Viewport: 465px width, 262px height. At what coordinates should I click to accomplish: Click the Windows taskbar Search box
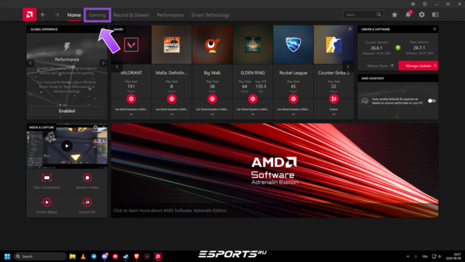pyautogui.click(x=40, y=257)
